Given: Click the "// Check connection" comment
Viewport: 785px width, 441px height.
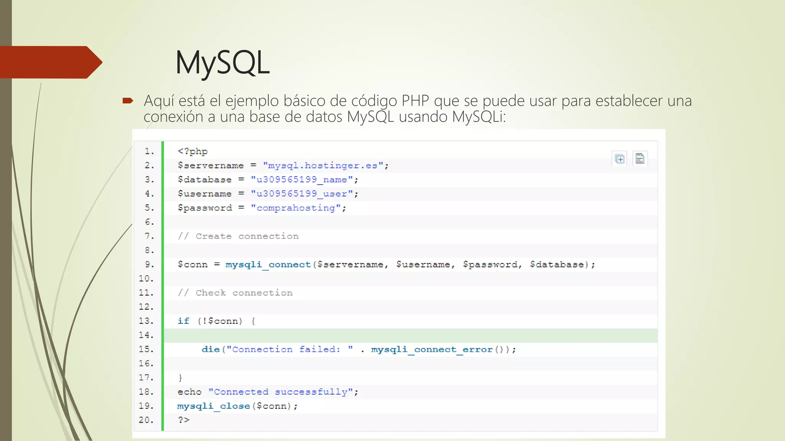Looking at the screenshot, I should 235,293.
